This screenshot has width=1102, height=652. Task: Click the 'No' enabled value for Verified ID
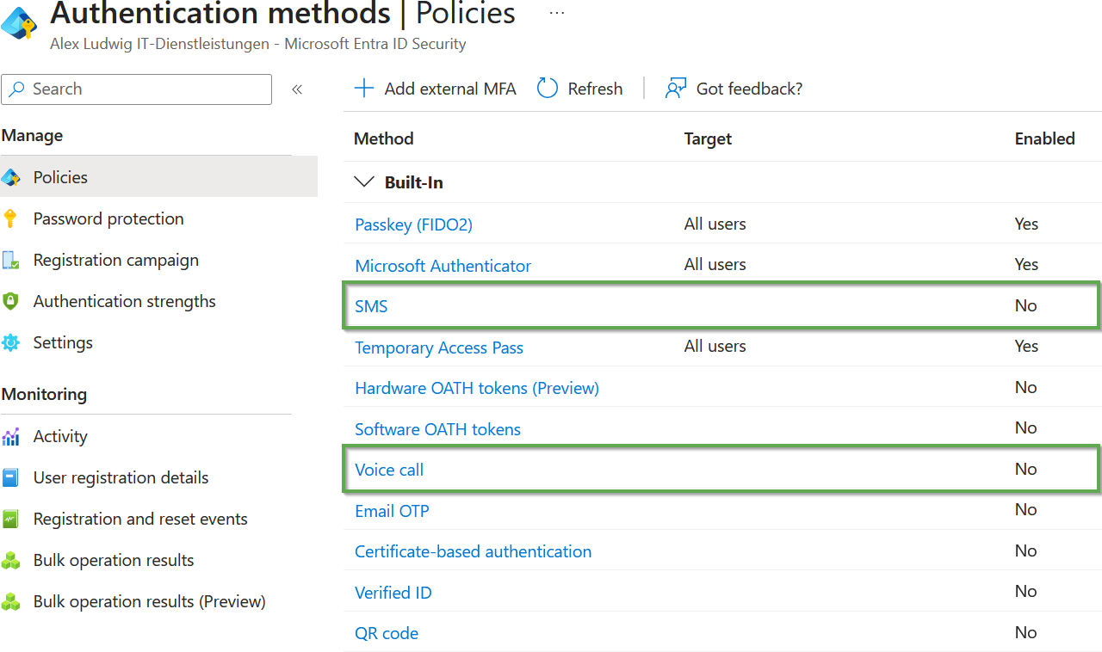(x=1025, y=591)
